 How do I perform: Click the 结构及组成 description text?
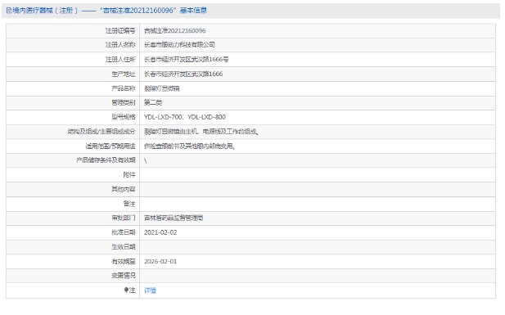pyautogui.click(x=201, y=132)
